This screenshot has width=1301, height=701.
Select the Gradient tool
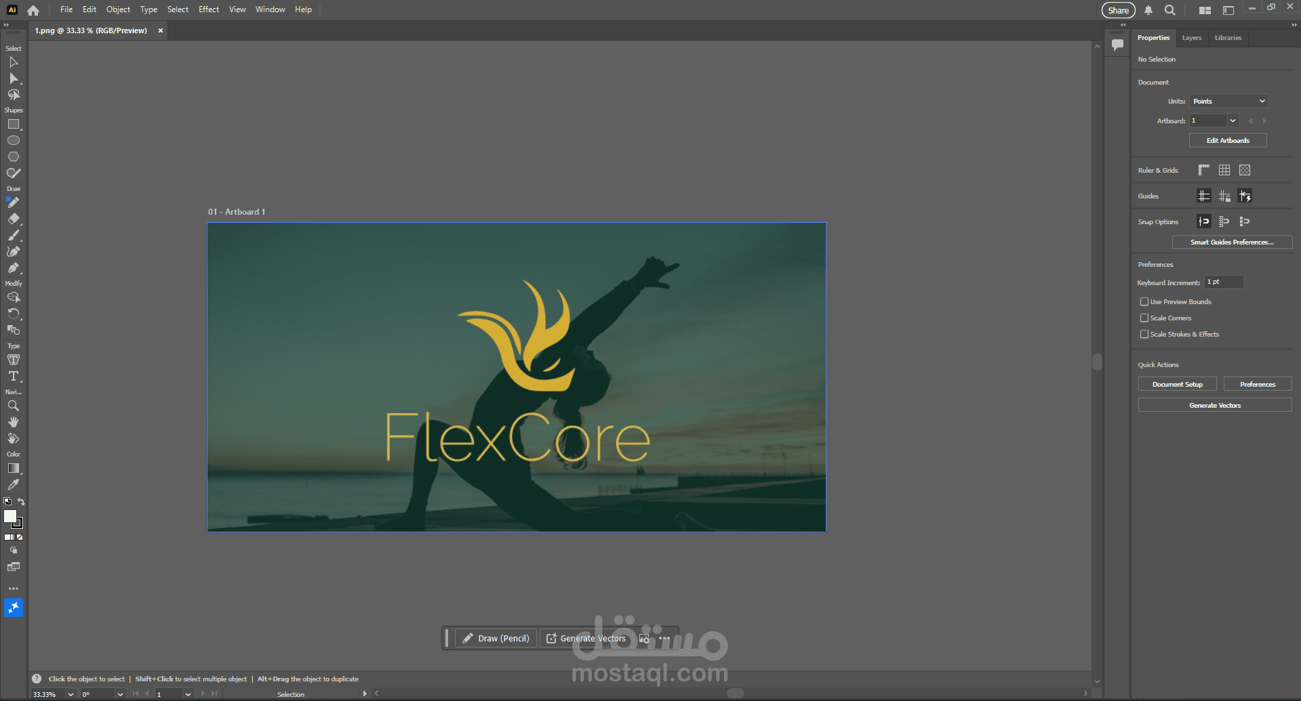click(x=14, y=468)
